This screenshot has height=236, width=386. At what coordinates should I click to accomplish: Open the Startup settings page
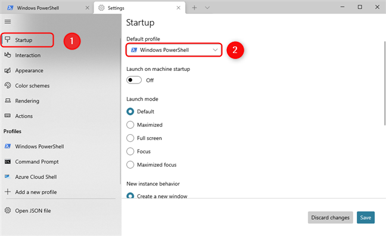pyautogui.click(x=27, y=40)
